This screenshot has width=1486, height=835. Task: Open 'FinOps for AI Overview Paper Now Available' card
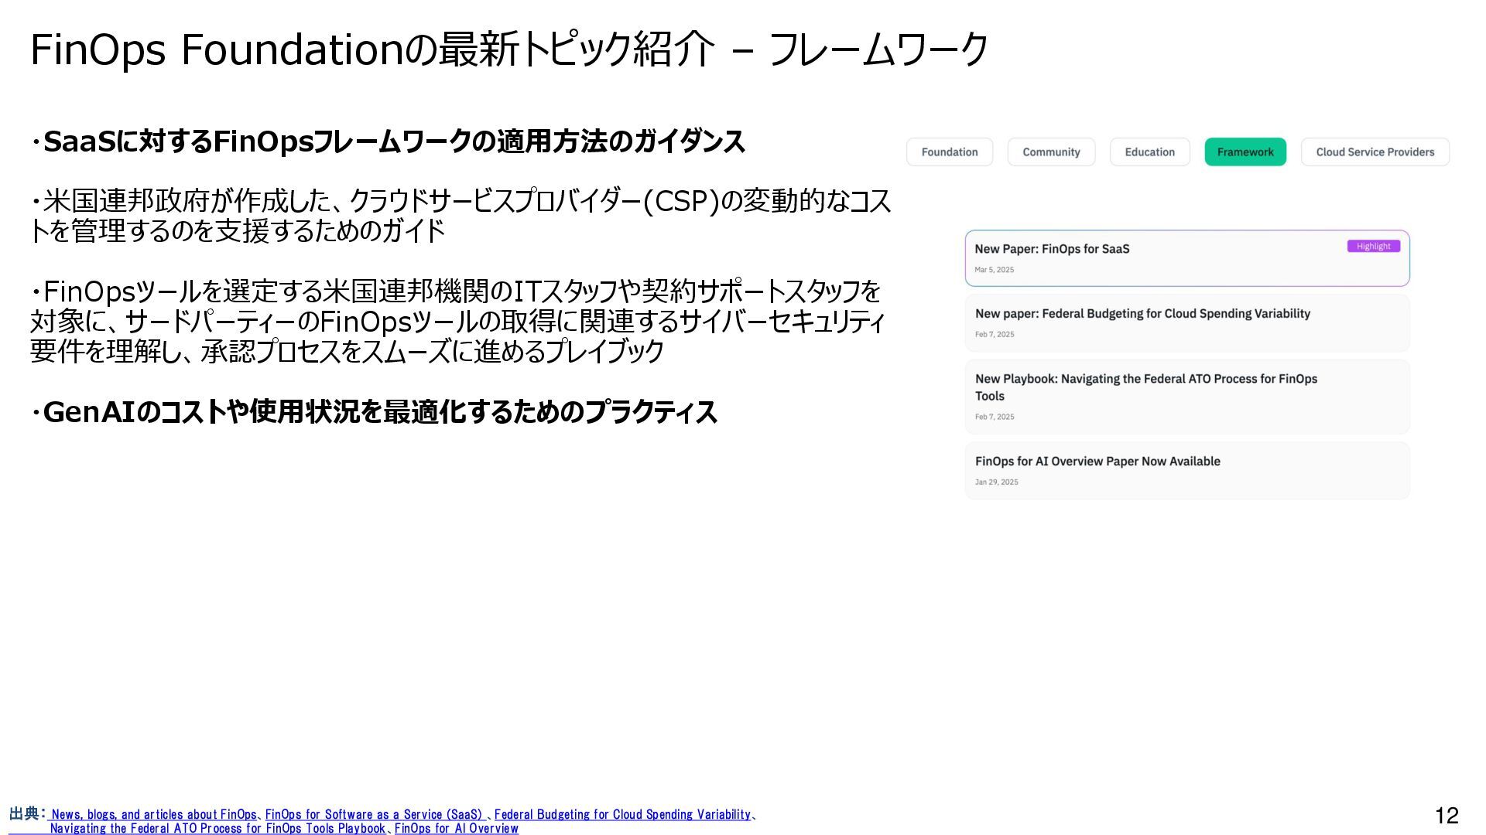tap(1187, 471)
